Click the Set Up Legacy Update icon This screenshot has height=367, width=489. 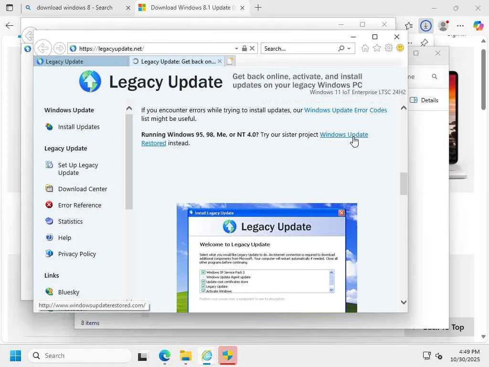[49, 164]
